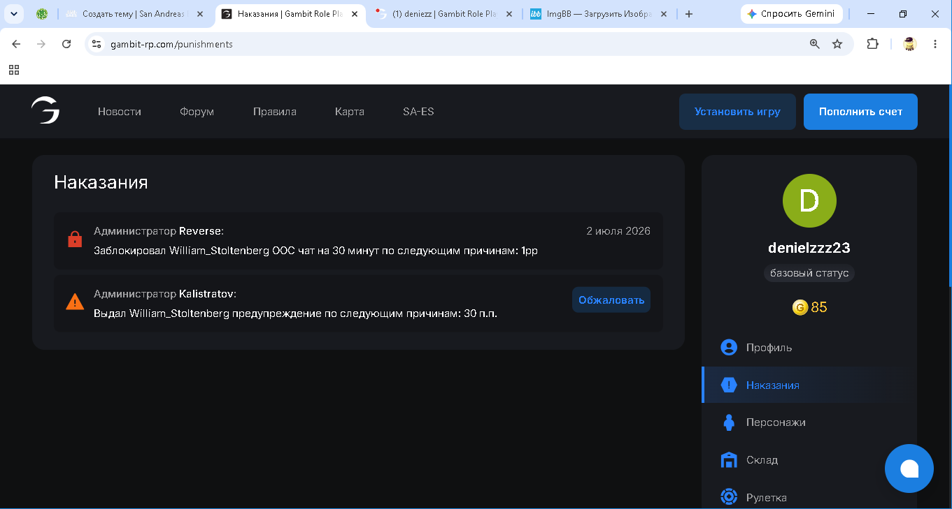The height and width of the screenshot is (509, 952).
Task: Click Обжаловать on the Kalistratov warning
Action: click(611, 300)
